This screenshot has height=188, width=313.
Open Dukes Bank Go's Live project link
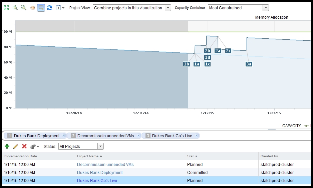(x=97, y=180)
